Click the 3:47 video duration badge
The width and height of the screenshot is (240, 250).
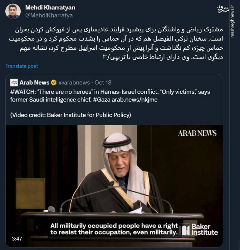17,238
